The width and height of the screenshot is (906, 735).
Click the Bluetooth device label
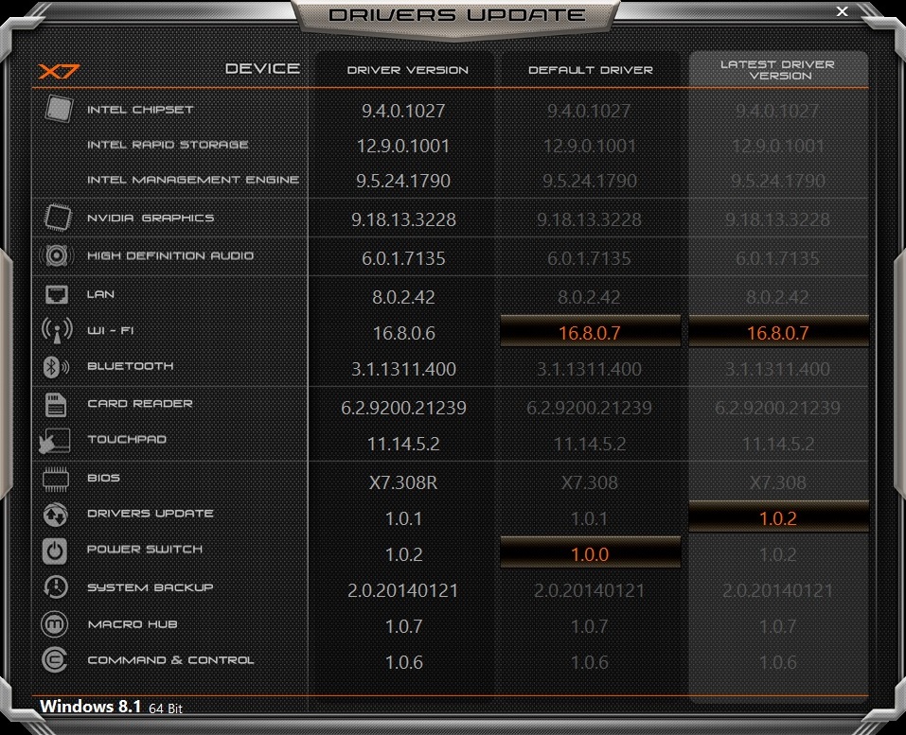[x=130, y=366]
